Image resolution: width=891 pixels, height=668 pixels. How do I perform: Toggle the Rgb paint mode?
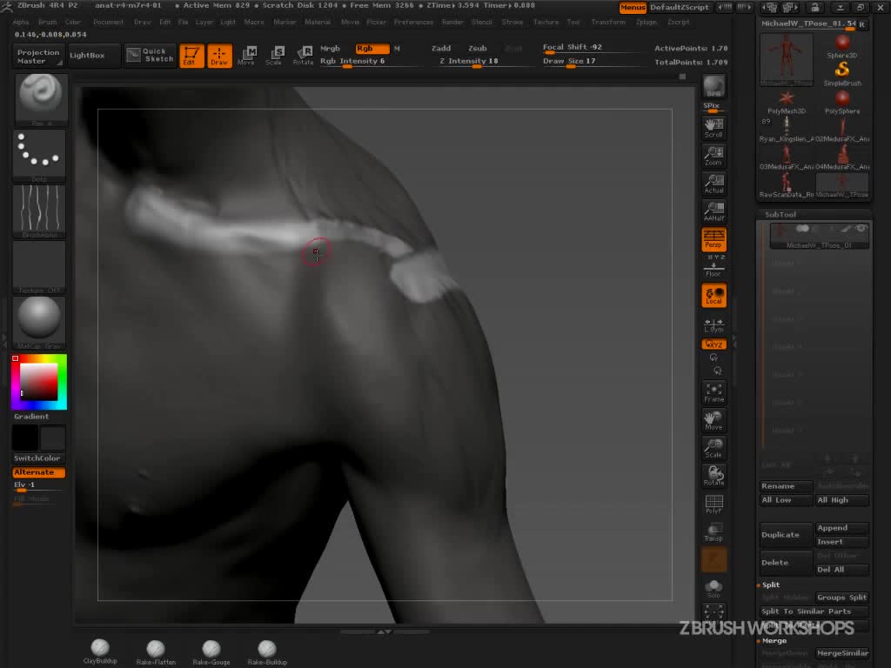(372, 49)
